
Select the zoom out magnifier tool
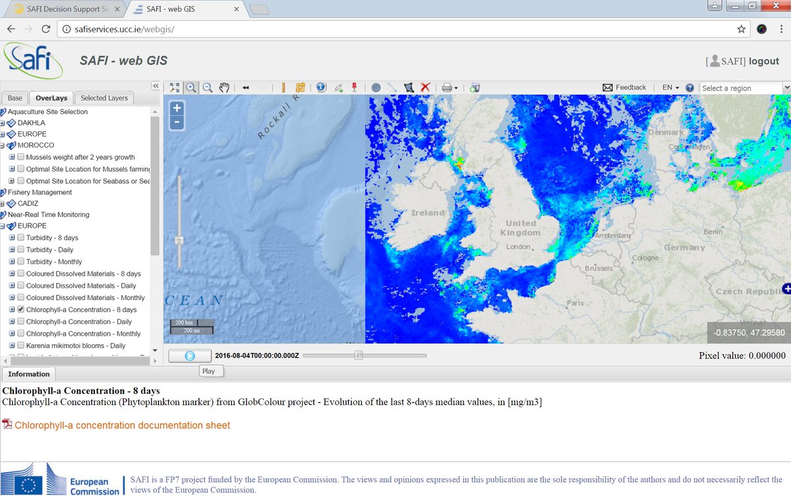(208, 88)
